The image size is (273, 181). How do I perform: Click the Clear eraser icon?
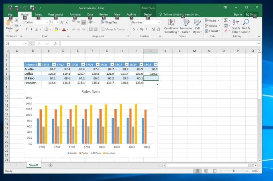click(226, 31)
